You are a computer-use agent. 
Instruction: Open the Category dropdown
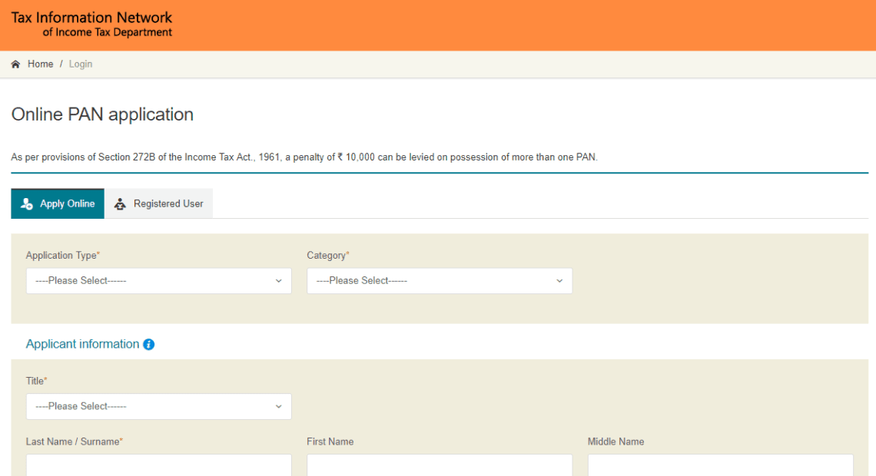click(440, 280)
